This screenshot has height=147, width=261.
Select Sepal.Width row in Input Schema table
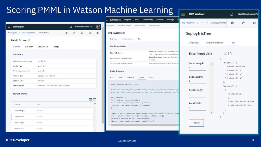(52, 116)
